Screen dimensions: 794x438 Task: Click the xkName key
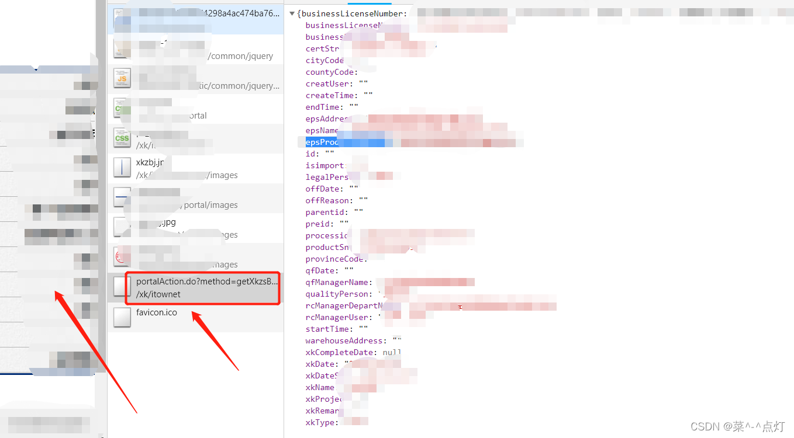click(320, 387)
